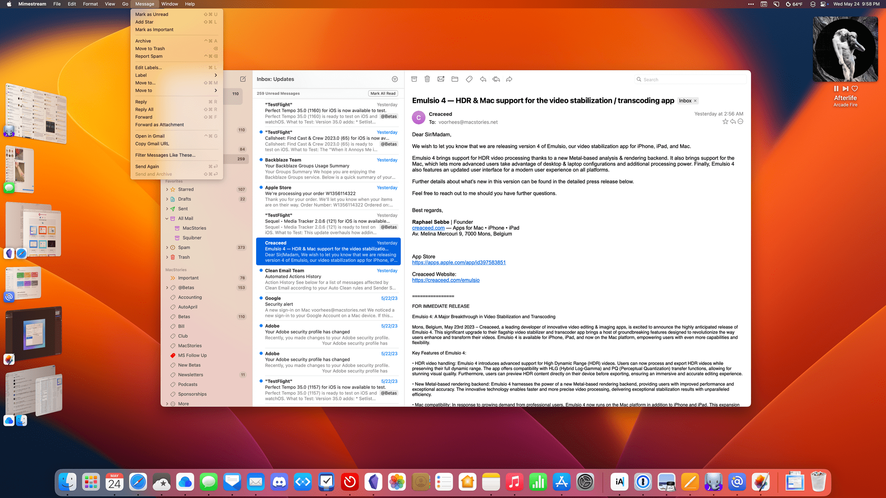886x498 pixels.
Task: Select the Squibner mailbox
Action: (205, 238)
